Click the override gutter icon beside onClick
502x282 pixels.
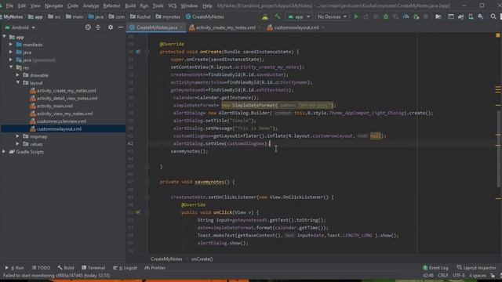138,212
